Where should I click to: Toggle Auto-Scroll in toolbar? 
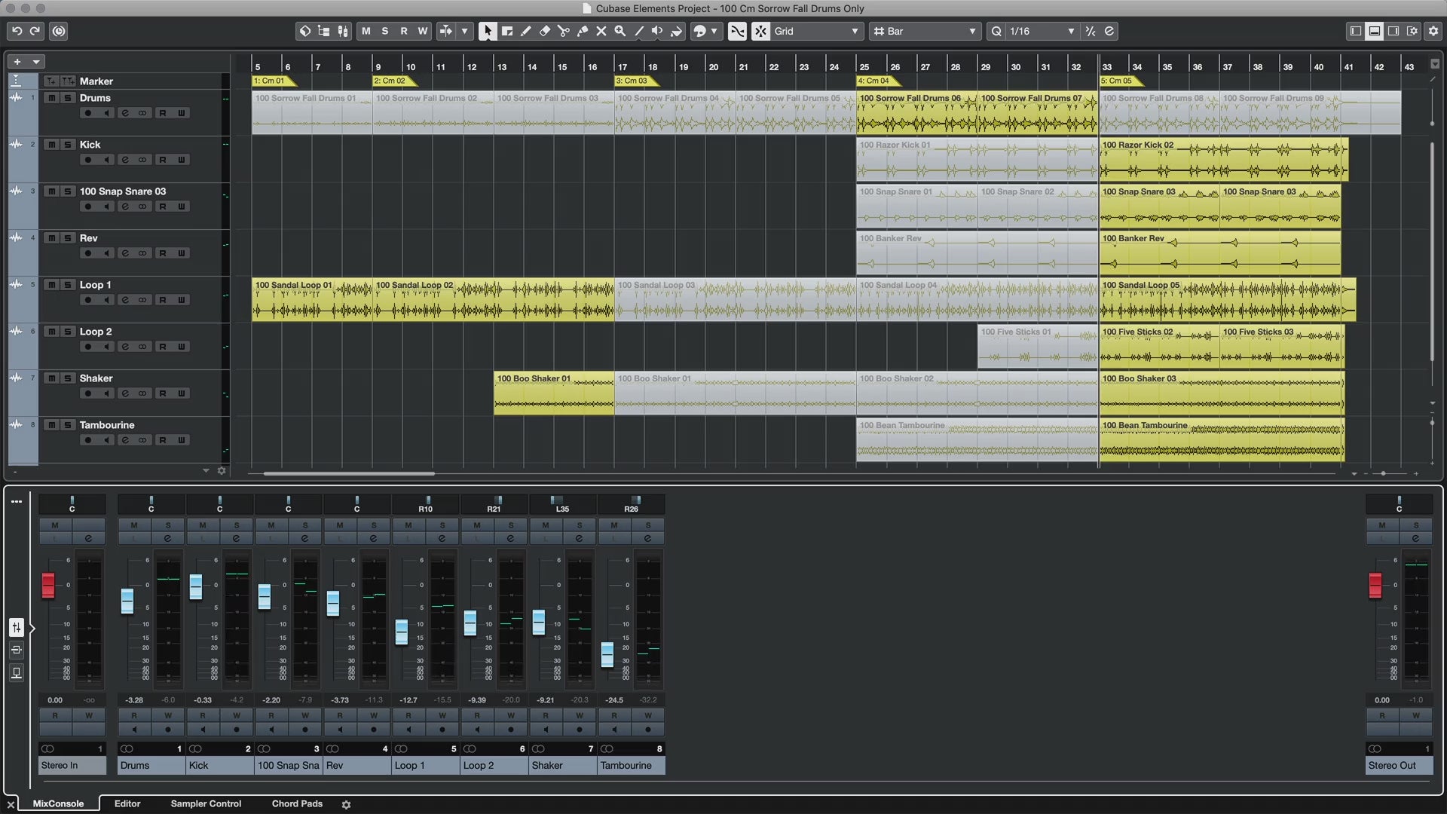pos(445,31)
